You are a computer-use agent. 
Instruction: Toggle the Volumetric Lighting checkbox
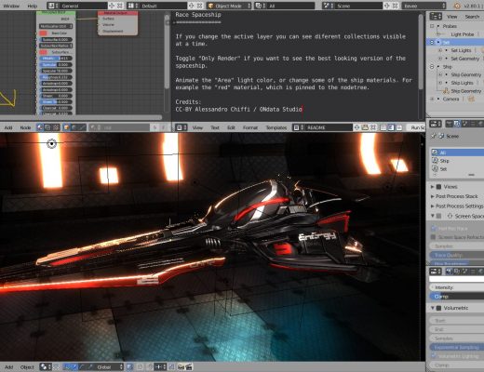coord(434,356)
